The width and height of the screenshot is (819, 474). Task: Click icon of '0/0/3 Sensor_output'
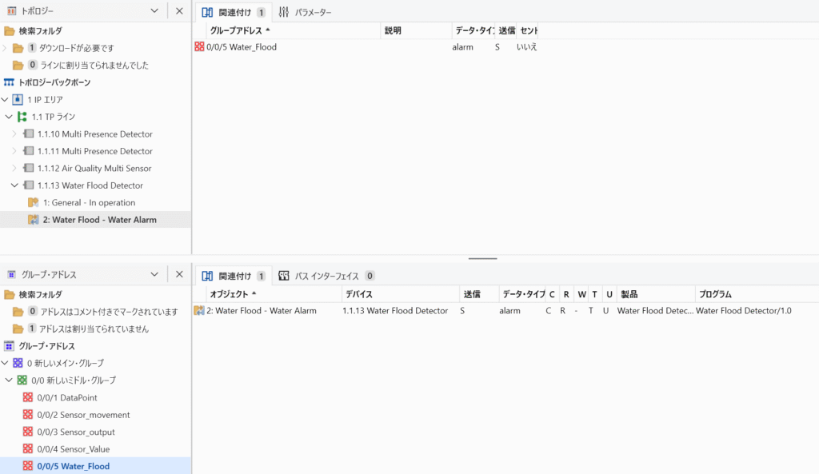[x=28, y=432]
